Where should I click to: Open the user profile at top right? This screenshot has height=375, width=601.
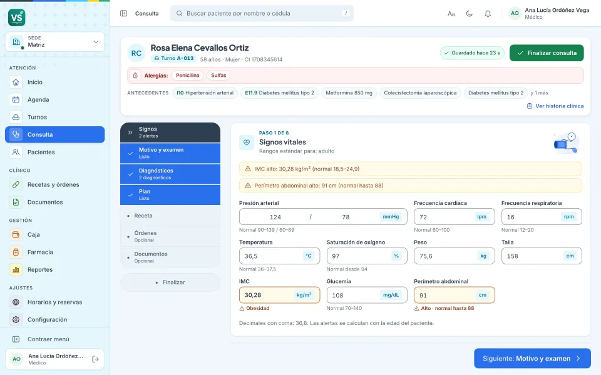click(549, 13)
